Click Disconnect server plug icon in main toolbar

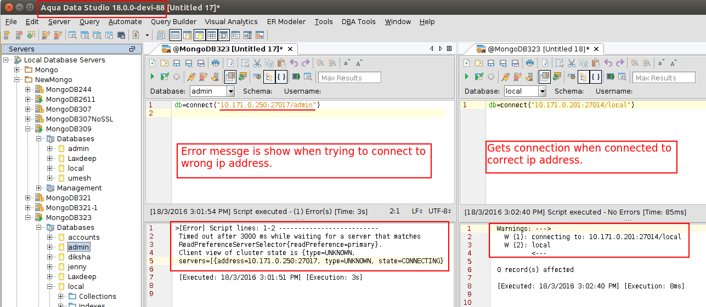pyautogui.click(x=58, y=35)
